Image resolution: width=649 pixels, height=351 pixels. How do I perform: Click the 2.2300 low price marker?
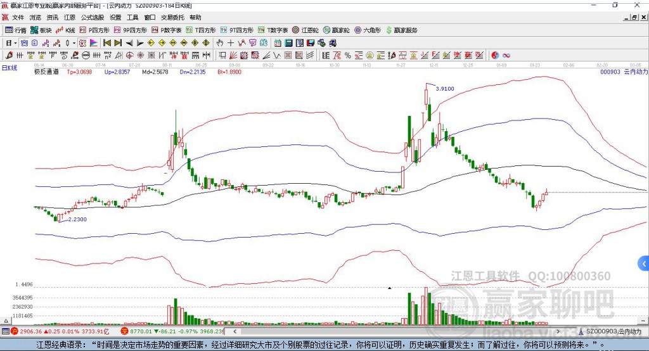(x=77, y=219)
